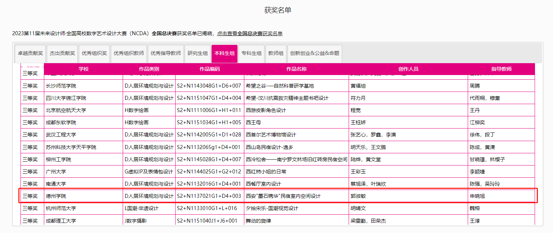The image size is (553, 233).
Task: Open the 专科生组 tab
Action: click(x=251, y=53)
